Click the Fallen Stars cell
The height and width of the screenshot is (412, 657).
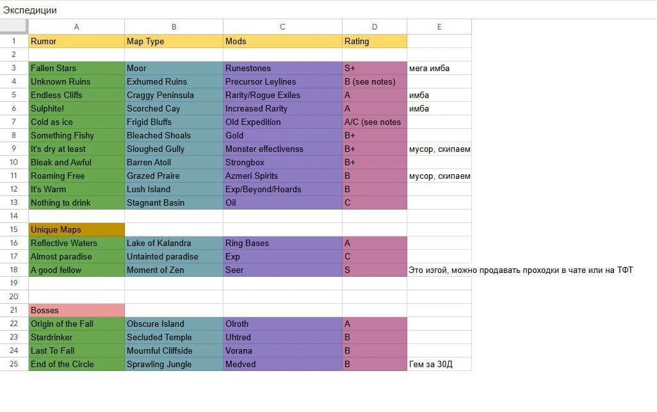[76, 68]
